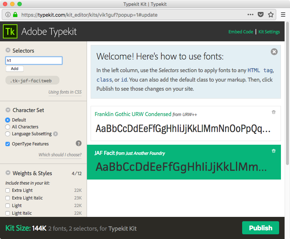Collapse the Selectors section
290x239 pixels.
coord(8,50)
